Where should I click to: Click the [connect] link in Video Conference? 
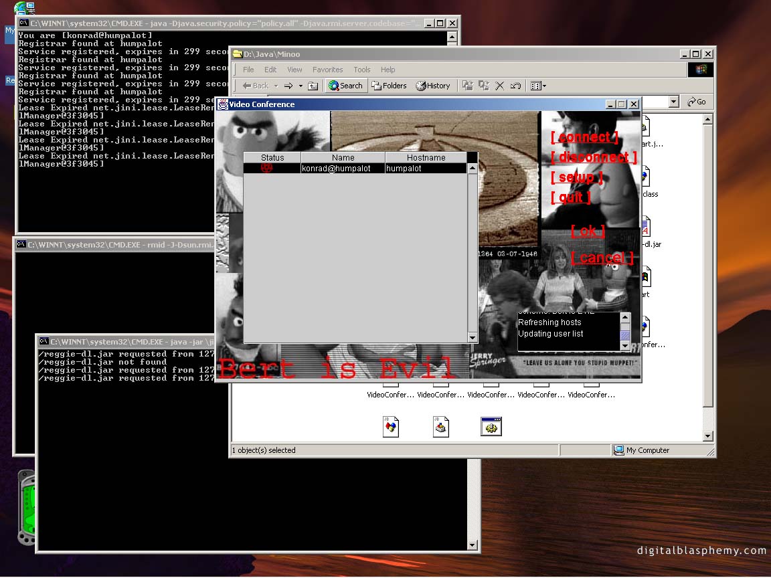coord(584,137)
